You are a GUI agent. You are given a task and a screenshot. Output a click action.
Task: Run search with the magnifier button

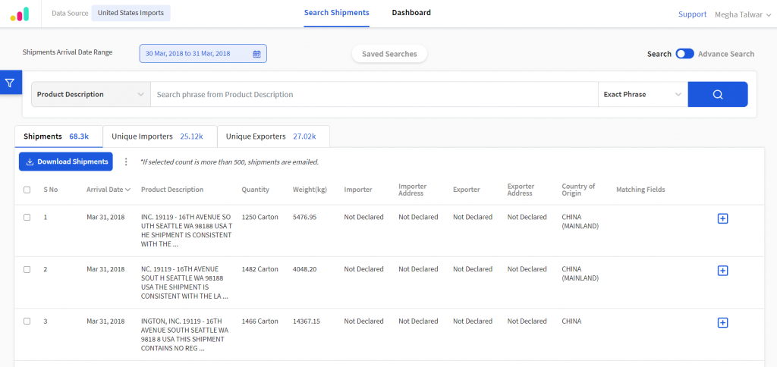[x=718, y=94]
